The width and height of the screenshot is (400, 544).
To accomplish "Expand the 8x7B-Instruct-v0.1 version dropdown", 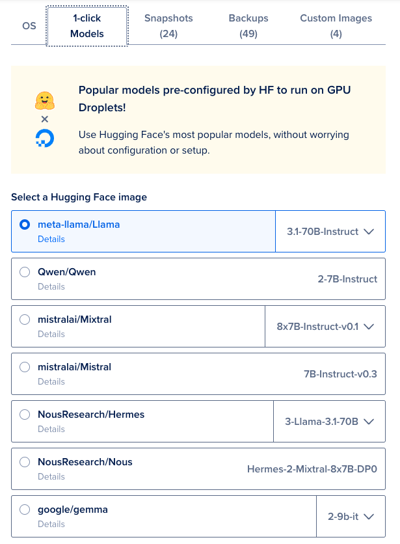I will (326, 327).
